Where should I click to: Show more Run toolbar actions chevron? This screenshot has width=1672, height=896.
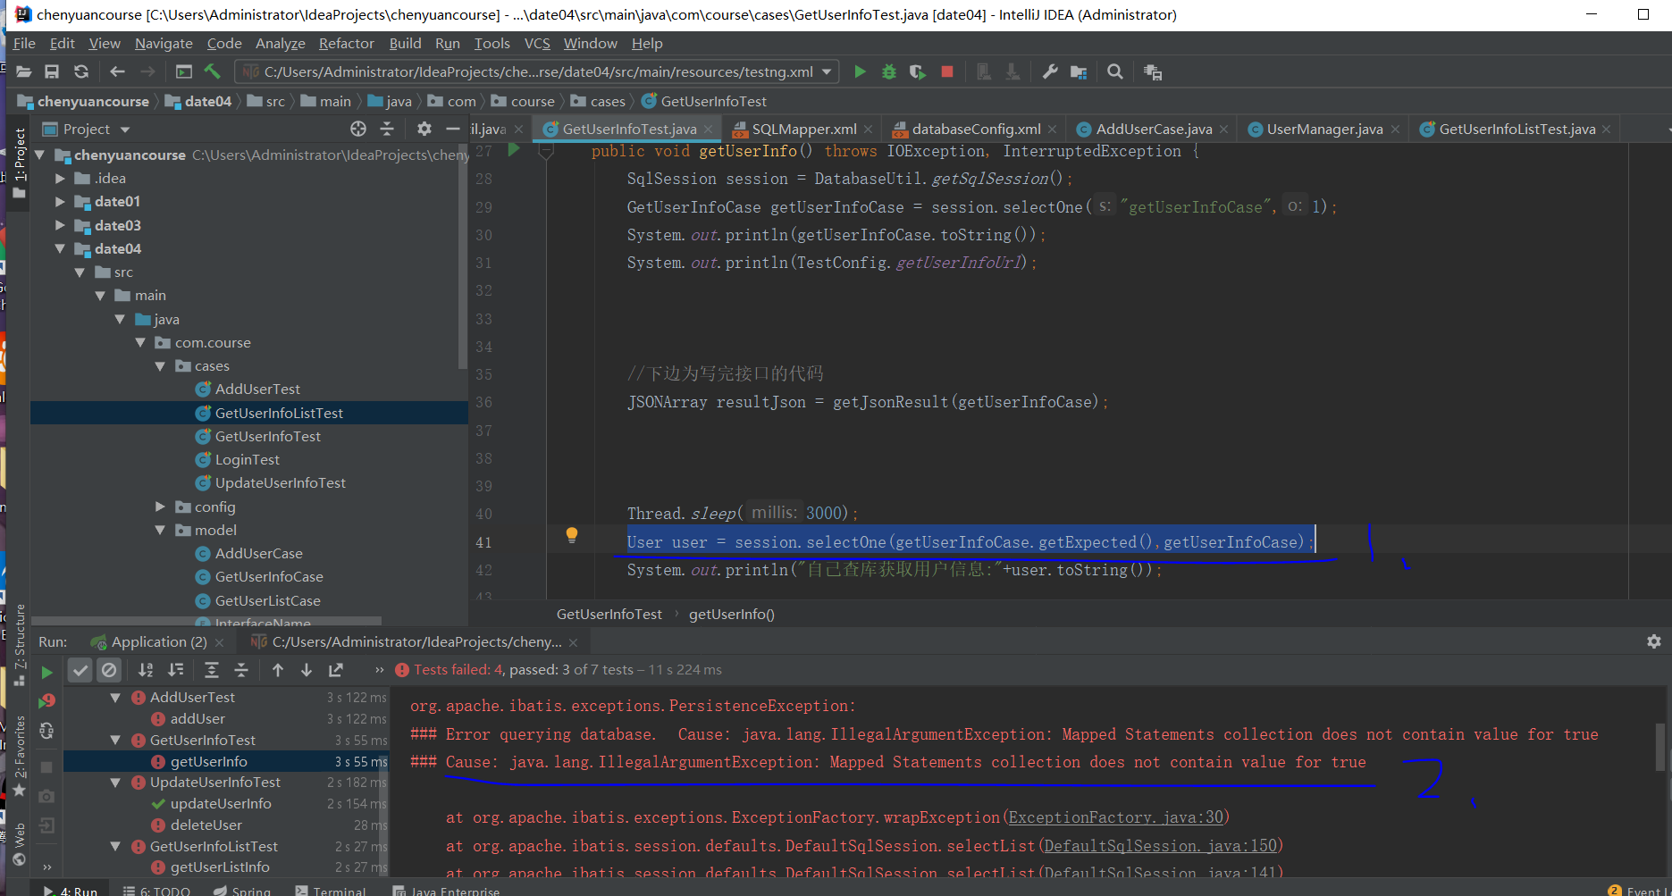click(x=380, y=670)
